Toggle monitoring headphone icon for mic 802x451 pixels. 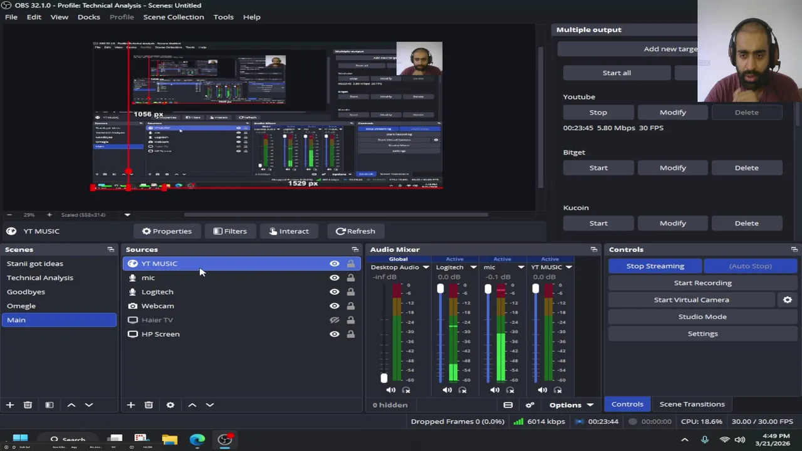pos(510,390)
